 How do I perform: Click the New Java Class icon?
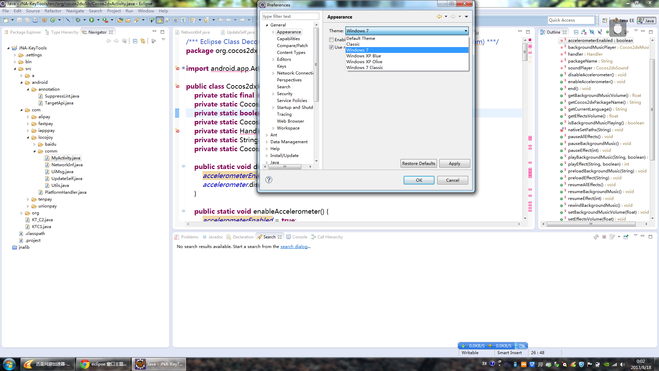pyautogui.click(x=53, y=20)
